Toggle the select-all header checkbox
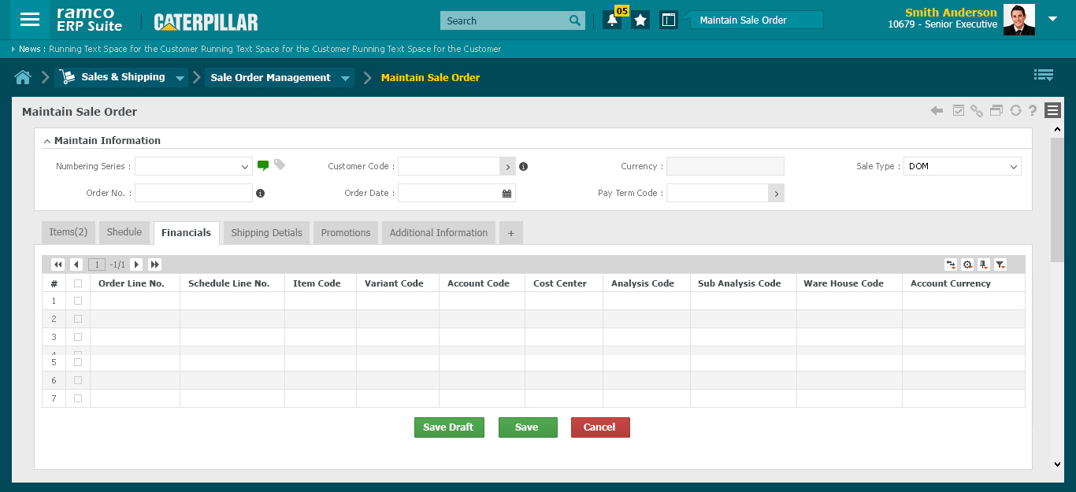The height and width of the screenshot is (492, 1076). coord(77,283)
